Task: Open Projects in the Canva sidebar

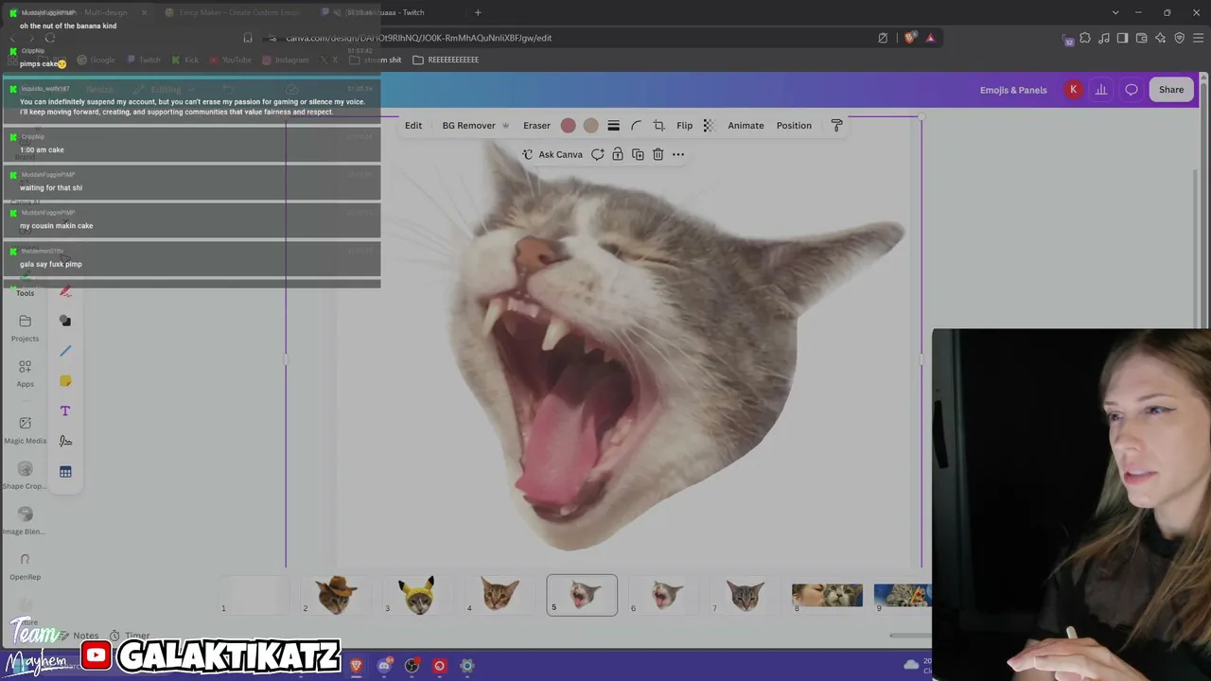Action: (25, 329)
